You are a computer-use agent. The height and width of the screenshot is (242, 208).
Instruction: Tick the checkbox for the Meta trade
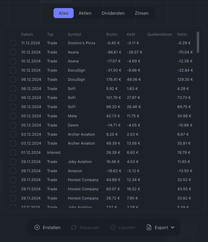pyautogui.click(x=13, y=116)
